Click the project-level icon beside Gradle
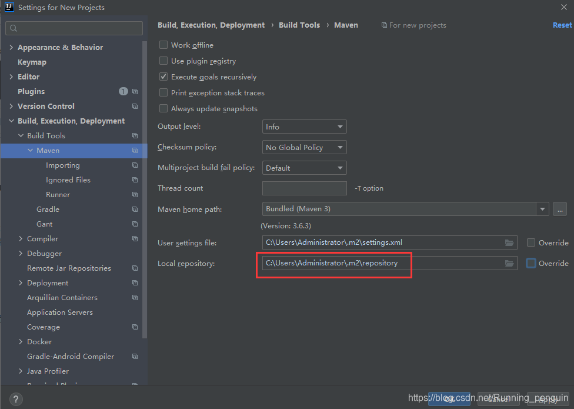 pos(135,209)
